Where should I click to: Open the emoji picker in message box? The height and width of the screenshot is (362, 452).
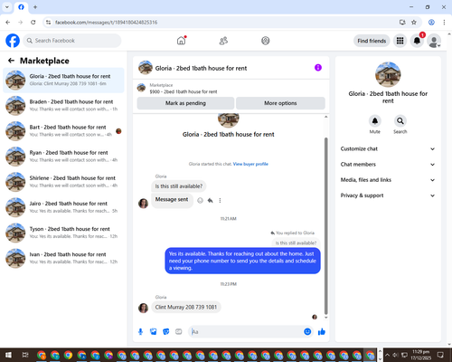tap(307, 331)
